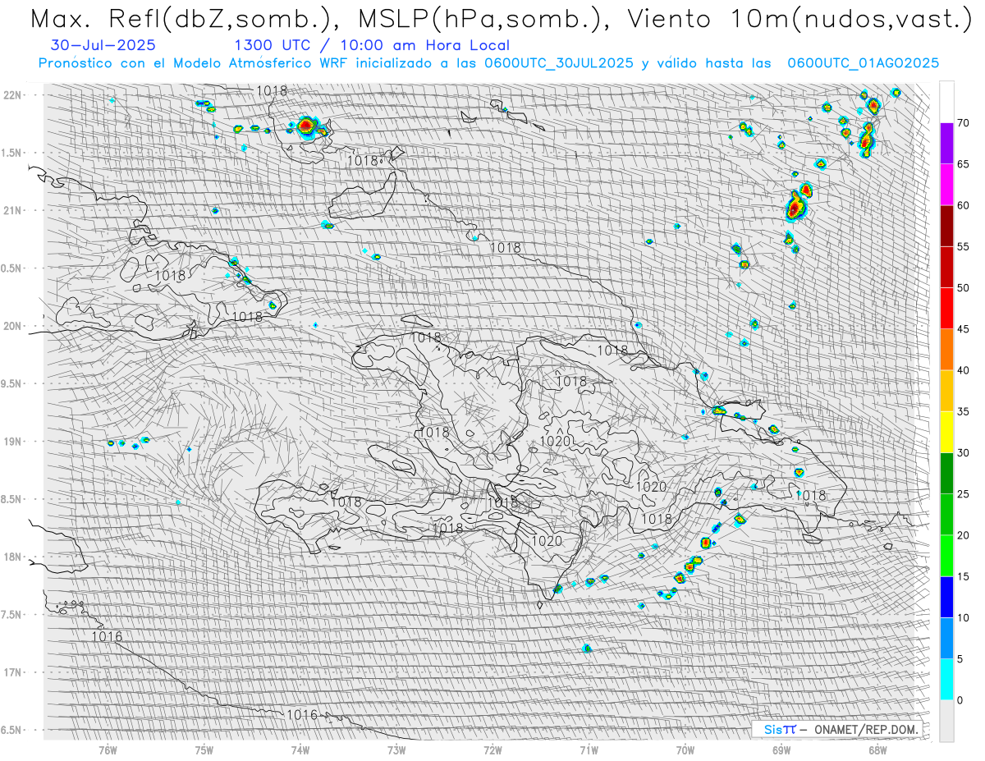985x761 pixels.
Task: Click the '75W' longitude axis label
Action: pos(204,750)
